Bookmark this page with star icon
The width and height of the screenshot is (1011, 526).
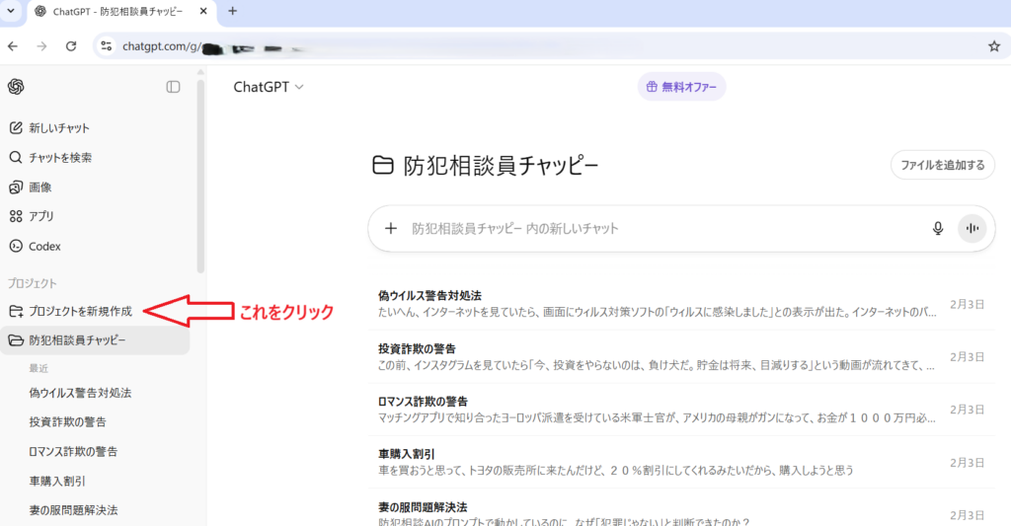pos(994,45)
